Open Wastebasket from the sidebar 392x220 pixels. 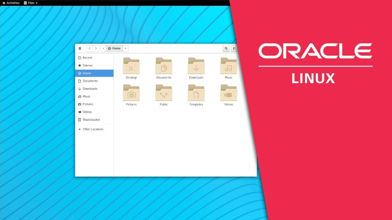point(91,120)
